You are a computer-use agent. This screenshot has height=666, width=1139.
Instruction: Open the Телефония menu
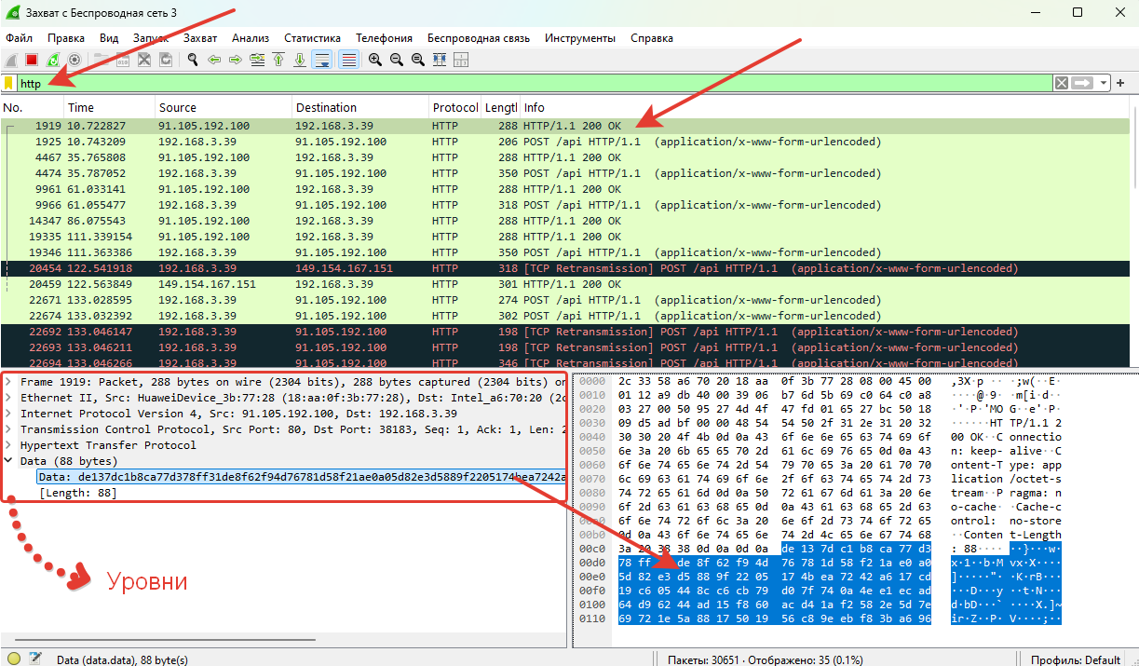[x=384, y=38]
